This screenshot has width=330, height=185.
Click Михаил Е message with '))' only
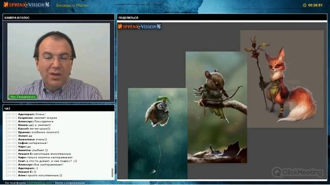tap(21, 172)
